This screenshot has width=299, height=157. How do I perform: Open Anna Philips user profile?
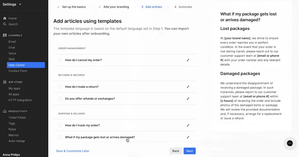(x=11, y=155)
